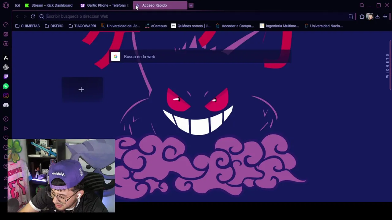The image size is (392, 220).
Task: Open the Aria AI sidebar icon
Action: point(6,58)
